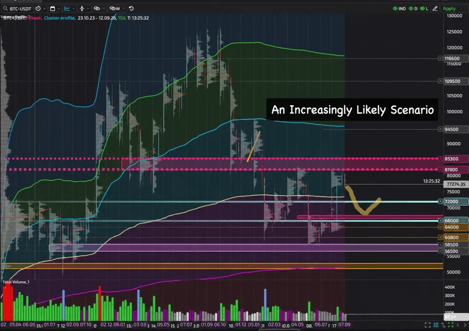Select the 85300 pink price level label

(x=456, y=159)
